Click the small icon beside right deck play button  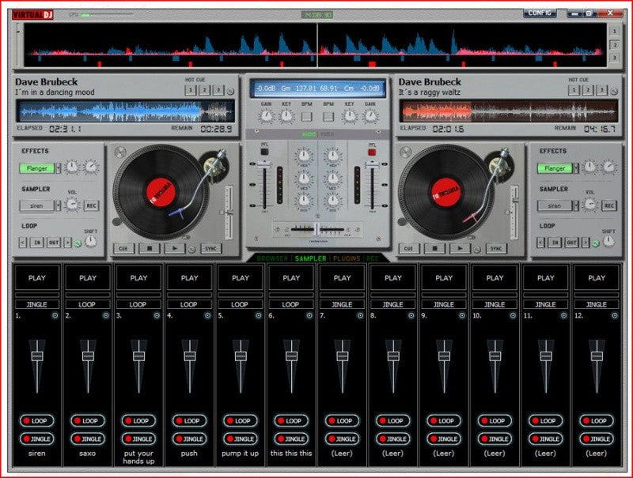click(477, 250)
